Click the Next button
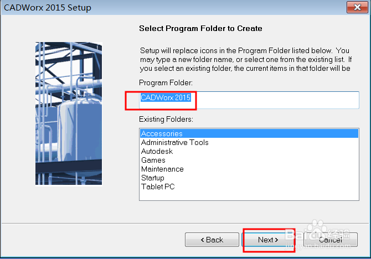The height and width of the screenshot is (259, 371). (x=268, y=240)
